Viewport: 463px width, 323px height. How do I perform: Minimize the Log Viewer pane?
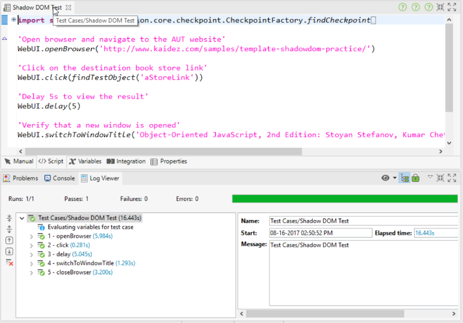[x=440, y=178]
